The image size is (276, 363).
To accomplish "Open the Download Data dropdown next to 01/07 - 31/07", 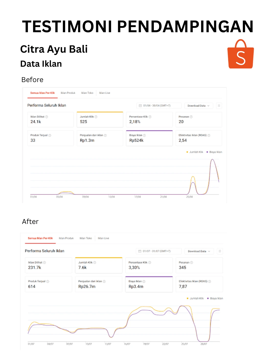I will [199, 251].
